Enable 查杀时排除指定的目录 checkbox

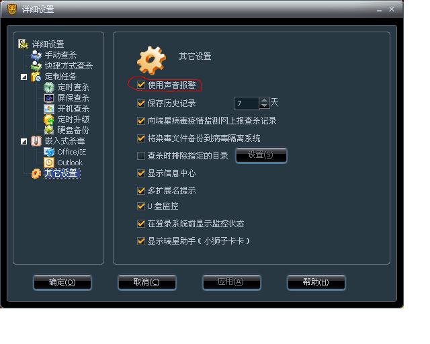point(141,156)
